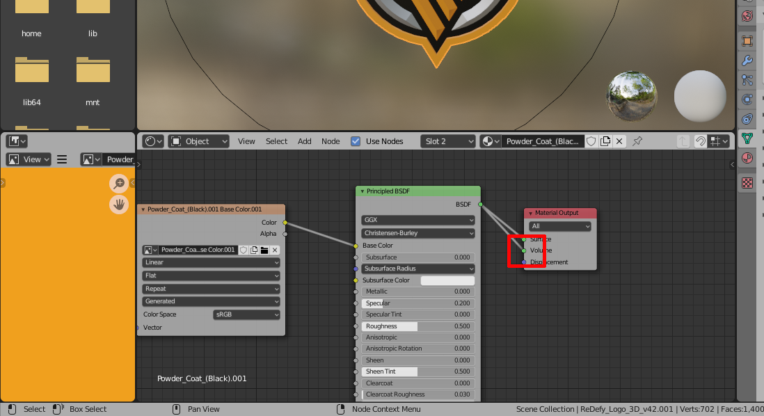Open the Object Data mesh properties tab

pos(747,138)
